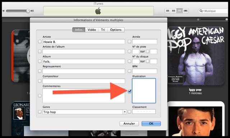The image size is (230, 138).
Task: Open the Vidéo tab
Action: [x=92, y=30]
